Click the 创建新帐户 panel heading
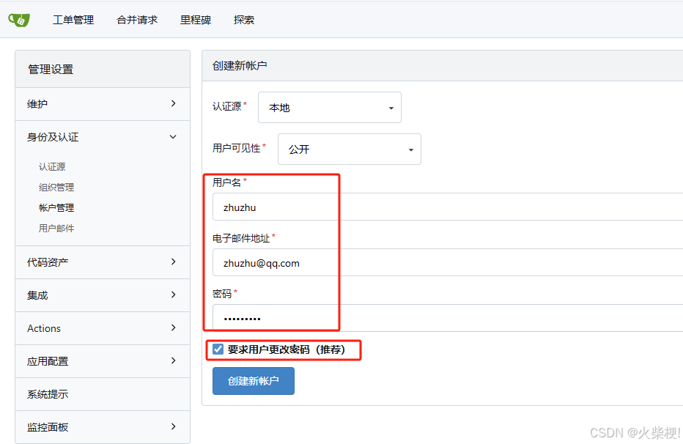Image resolution: width=683 pixels, height=444 pixels. (240, 66)
